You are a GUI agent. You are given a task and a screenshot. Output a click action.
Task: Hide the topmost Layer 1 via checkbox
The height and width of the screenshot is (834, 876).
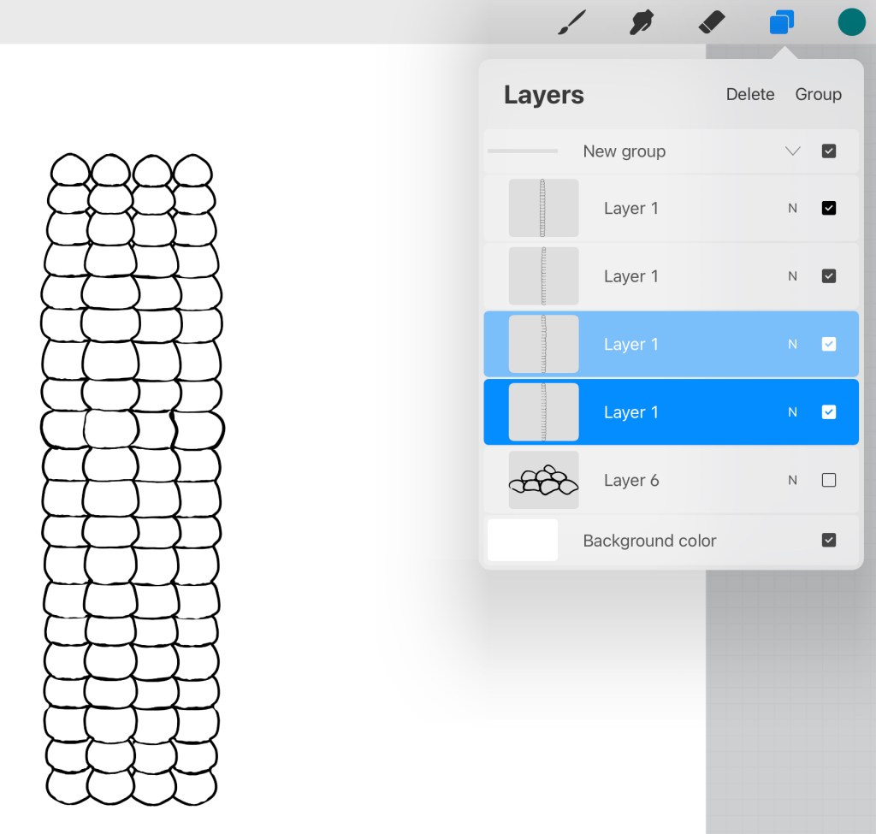tap(828, 208)
